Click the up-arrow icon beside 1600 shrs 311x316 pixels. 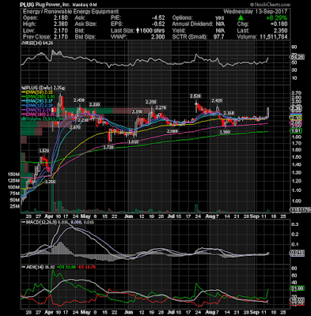tap(137, 31)
